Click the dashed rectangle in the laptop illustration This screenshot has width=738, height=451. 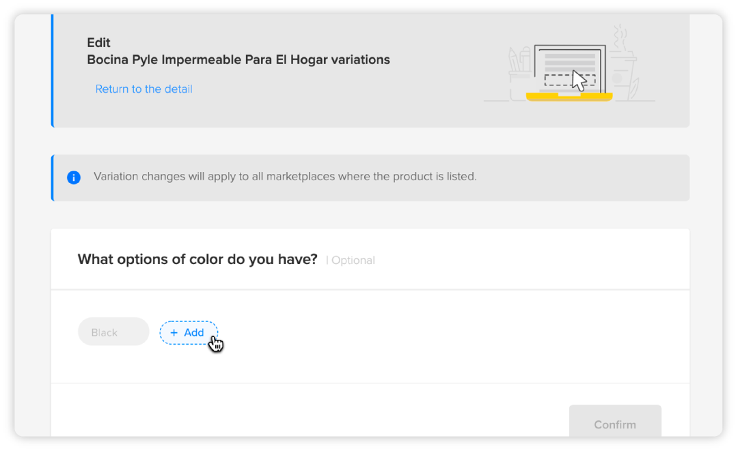click(558, 80)
